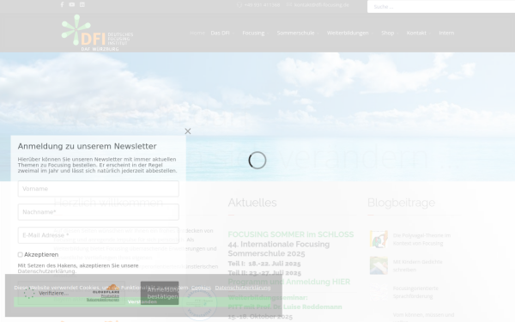Click the envelope icon beside the email address
Image resolution: width=515 pixels, height=322 pixels.
tap(289, 4)
